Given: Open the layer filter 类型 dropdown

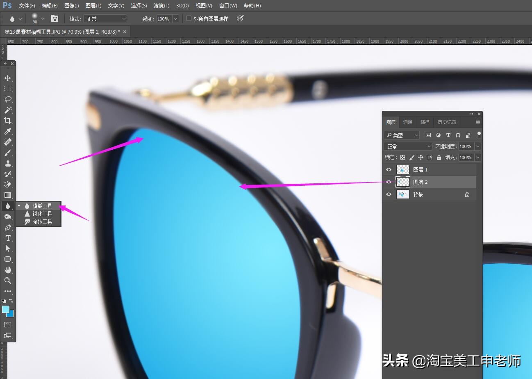Looking at the screenshot, I should click(x=402, y=135).
